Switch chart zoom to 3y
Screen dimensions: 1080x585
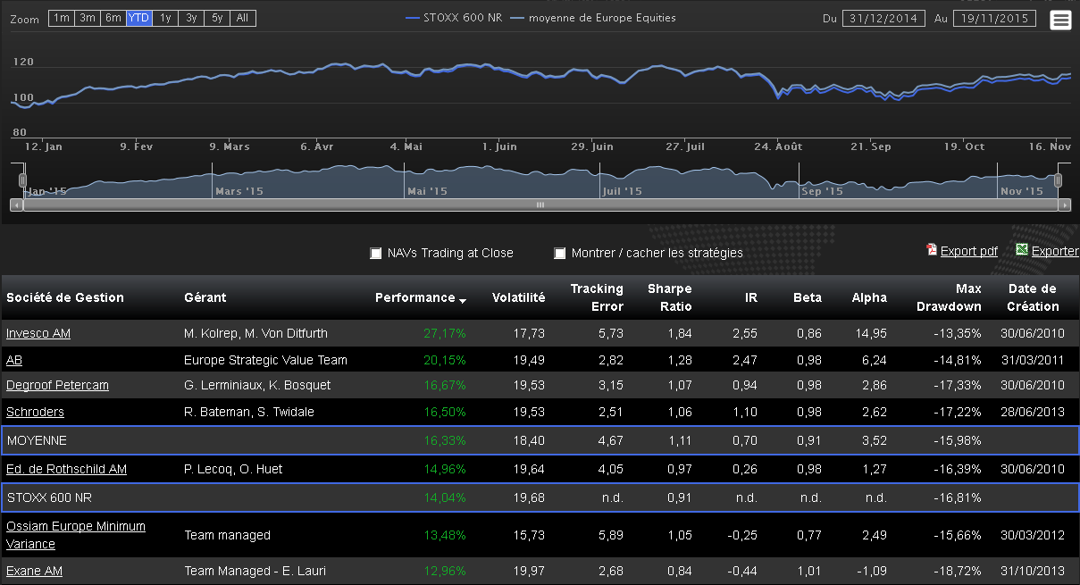pos(191,18)
